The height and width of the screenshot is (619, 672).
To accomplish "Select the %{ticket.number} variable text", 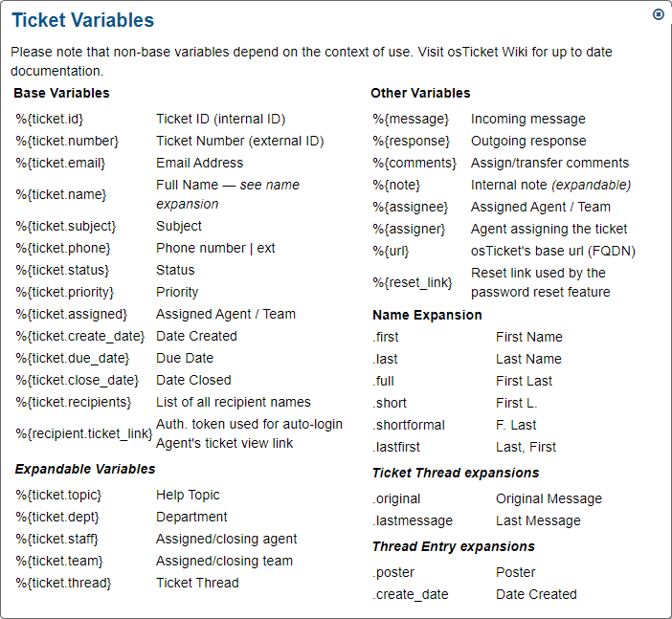I will click(67, 141).
